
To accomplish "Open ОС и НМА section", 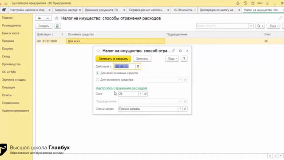I will point(9,72).
